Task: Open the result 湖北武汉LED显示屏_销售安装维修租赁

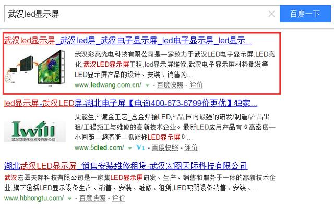Action: coord(125,166)
